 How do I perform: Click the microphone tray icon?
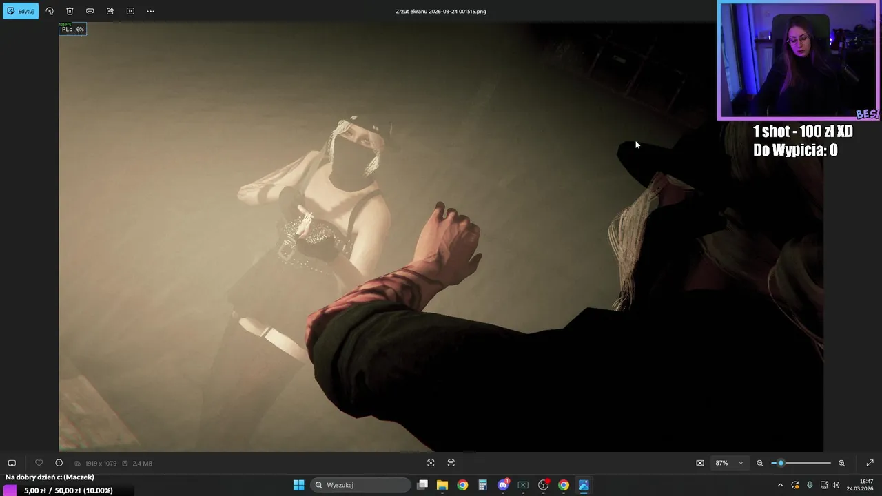tap(810, 485)
